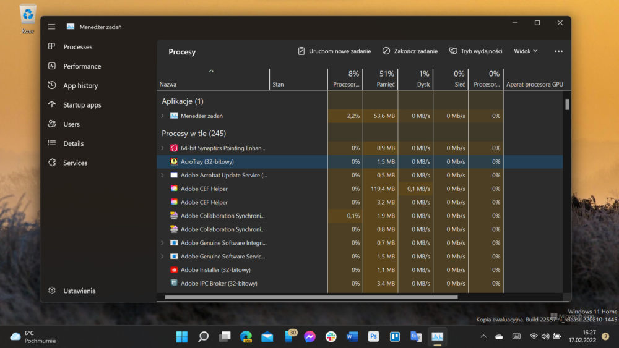Select Adobe Collaboration Synchroni... 1,9 MB row
This screenshot has height=348, width=619.
point(360,216)
